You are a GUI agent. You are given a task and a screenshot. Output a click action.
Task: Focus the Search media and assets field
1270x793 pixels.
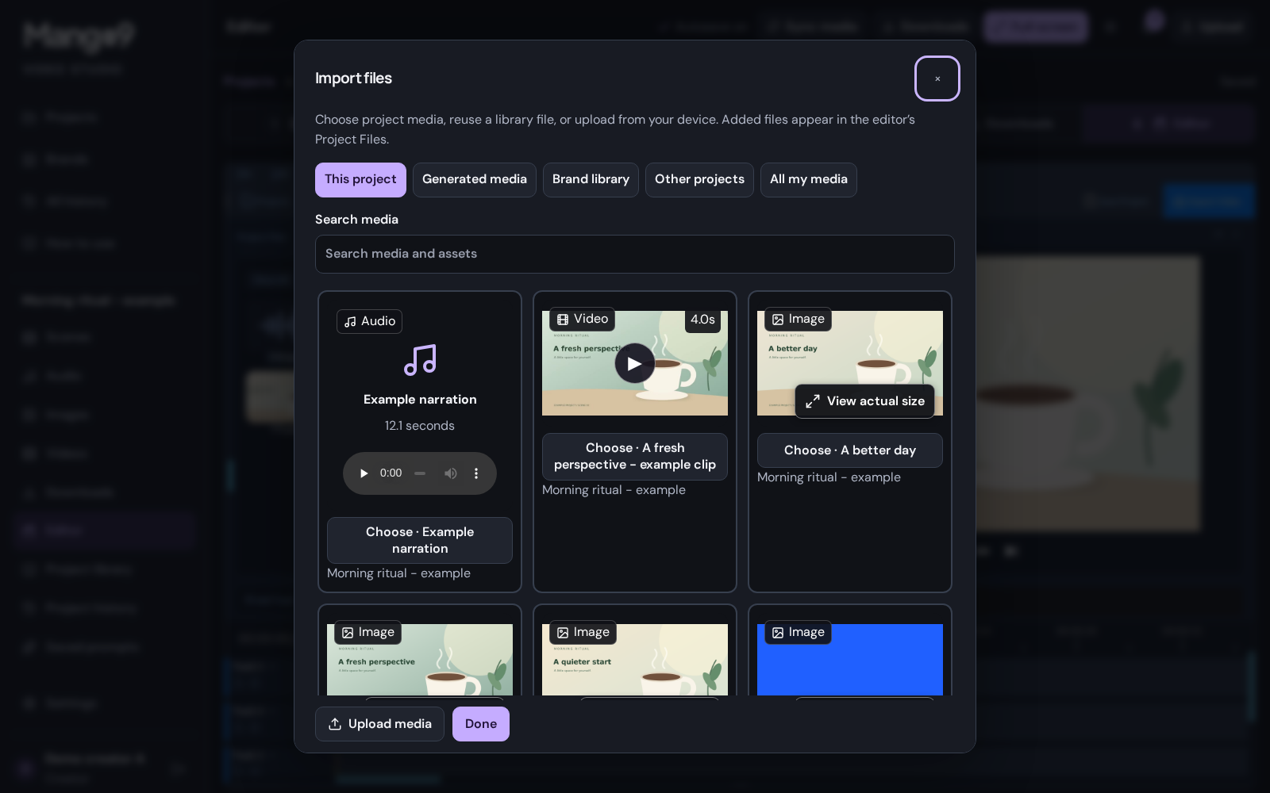[635, 254]
